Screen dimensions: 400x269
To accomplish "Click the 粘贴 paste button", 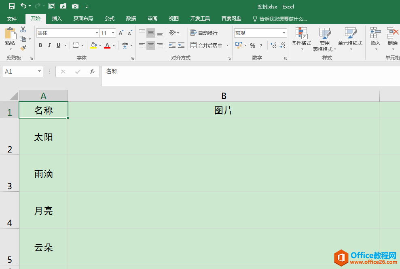I will click(x=10, y=38).
